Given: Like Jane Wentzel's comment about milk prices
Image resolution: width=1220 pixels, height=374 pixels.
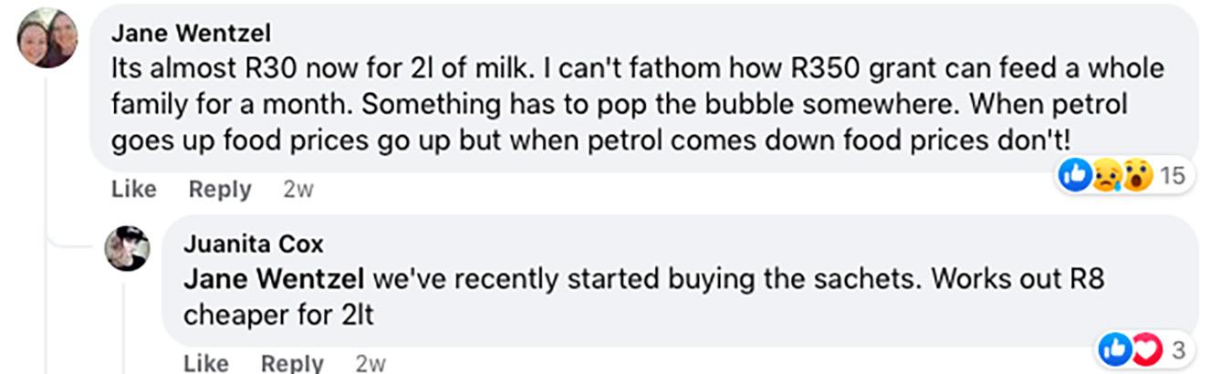Looking at the screenshot, I should click(133, 190).
